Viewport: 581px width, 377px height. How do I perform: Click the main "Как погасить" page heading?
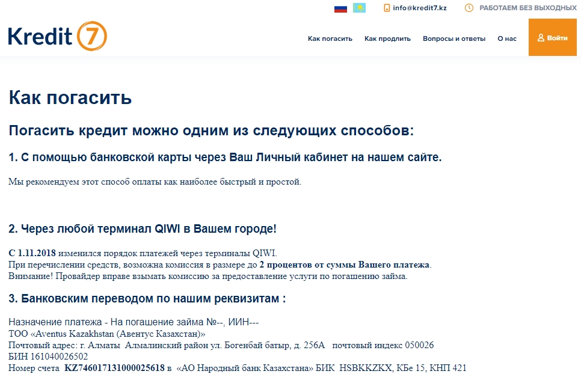(70, 97)
